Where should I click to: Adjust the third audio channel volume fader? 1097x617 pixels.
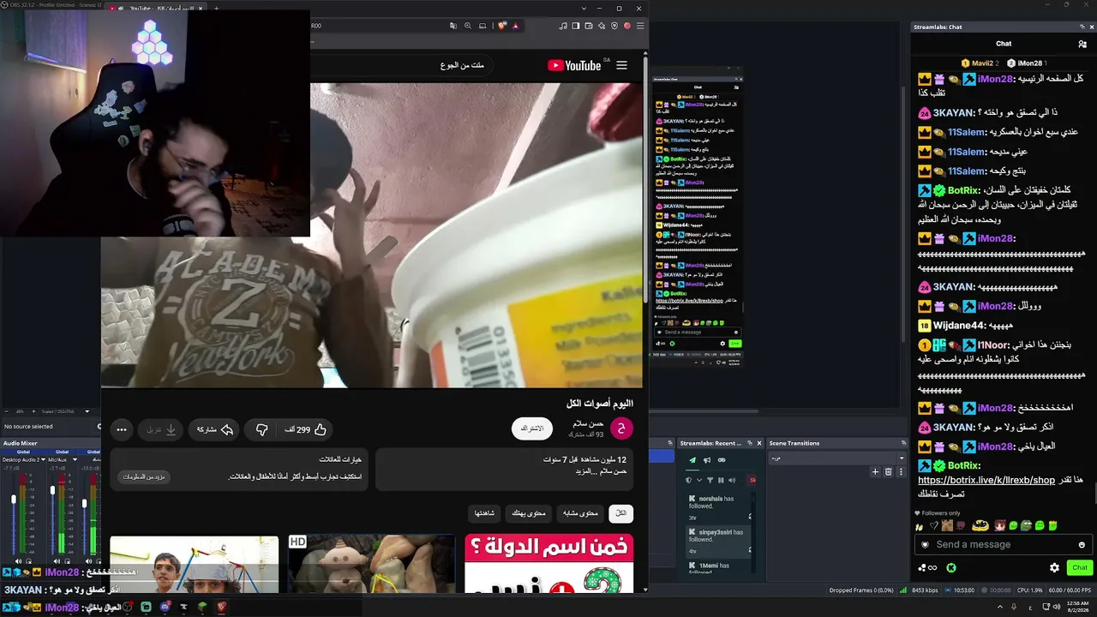tap(84, 502)
